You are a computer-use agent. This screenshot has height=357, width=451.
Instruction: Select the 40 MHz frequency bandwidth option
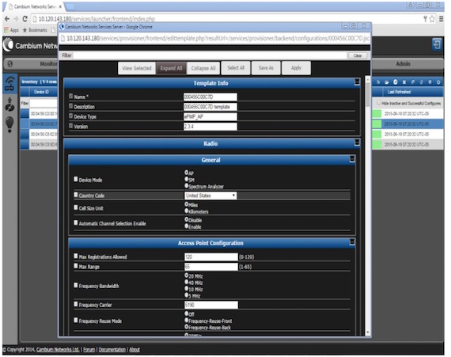coord(187,283)
